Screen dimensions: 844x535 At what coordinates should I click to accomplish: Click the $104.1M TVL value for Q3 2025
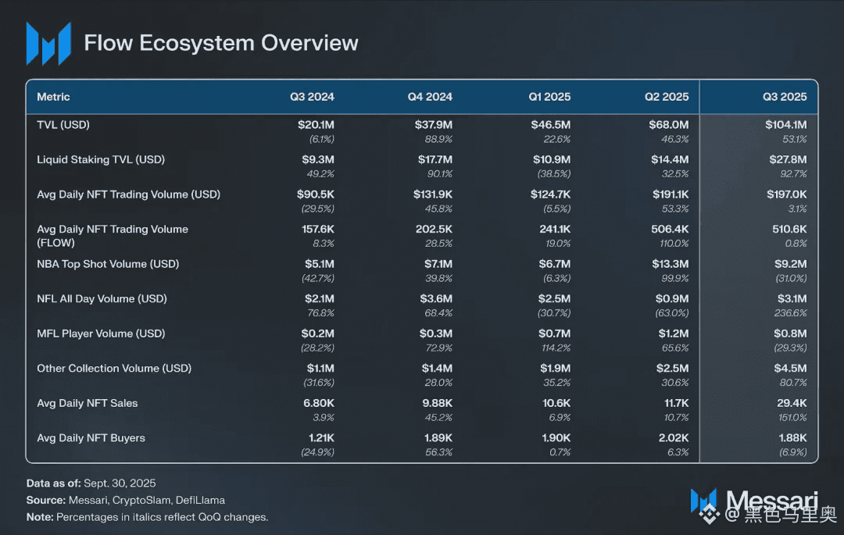(x=786, y=125)
